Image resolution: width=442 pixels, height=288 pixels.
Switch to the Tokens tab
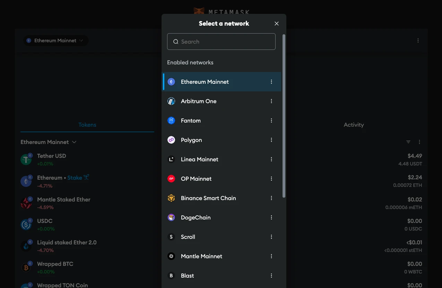(87, 125)
